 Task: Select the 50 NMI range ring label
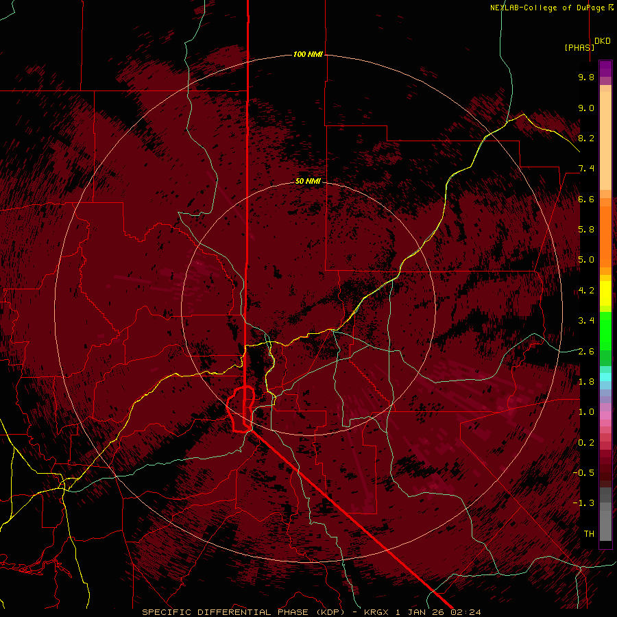tap(308, 181)
